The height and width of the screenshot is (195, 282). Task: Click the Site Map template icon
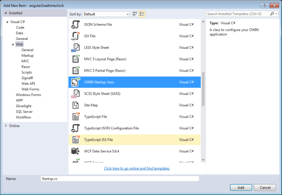[75, 105]
